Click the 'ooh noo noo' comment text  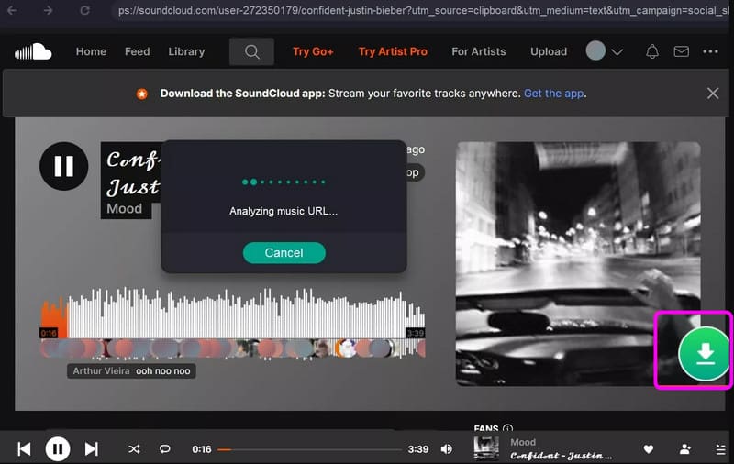163,370
